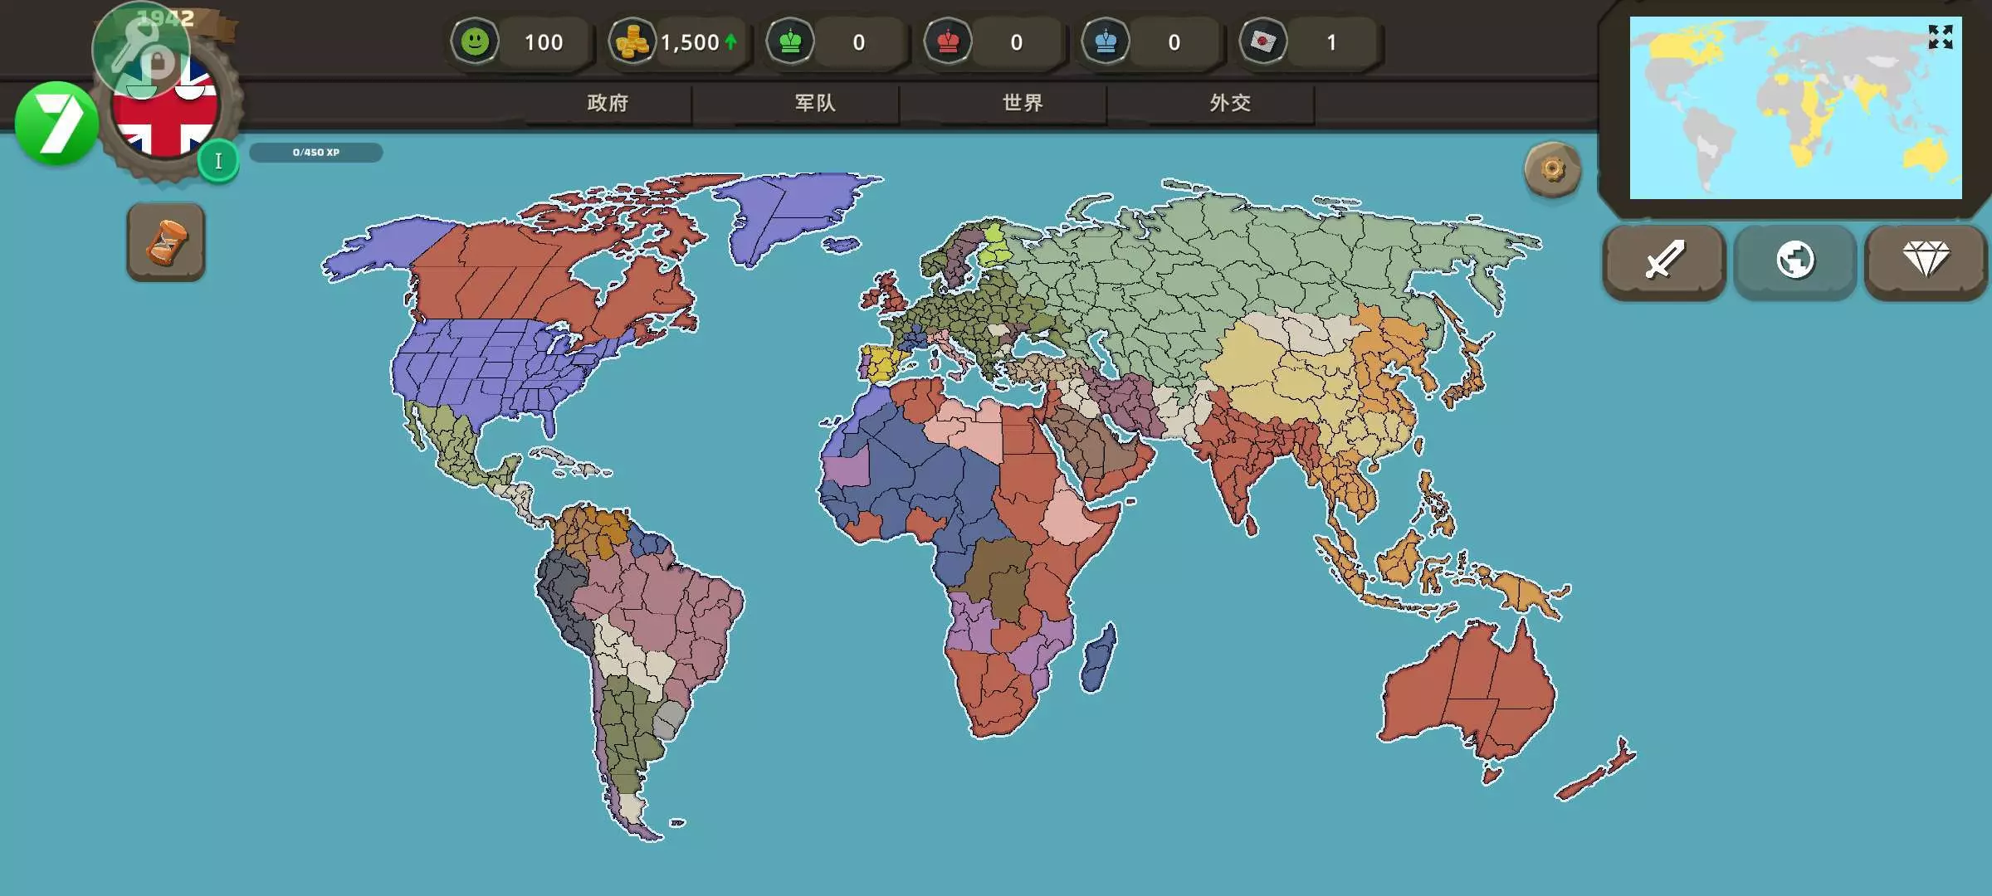
Task: Open the diamond premium shop button
Action: click(1926, 261)
